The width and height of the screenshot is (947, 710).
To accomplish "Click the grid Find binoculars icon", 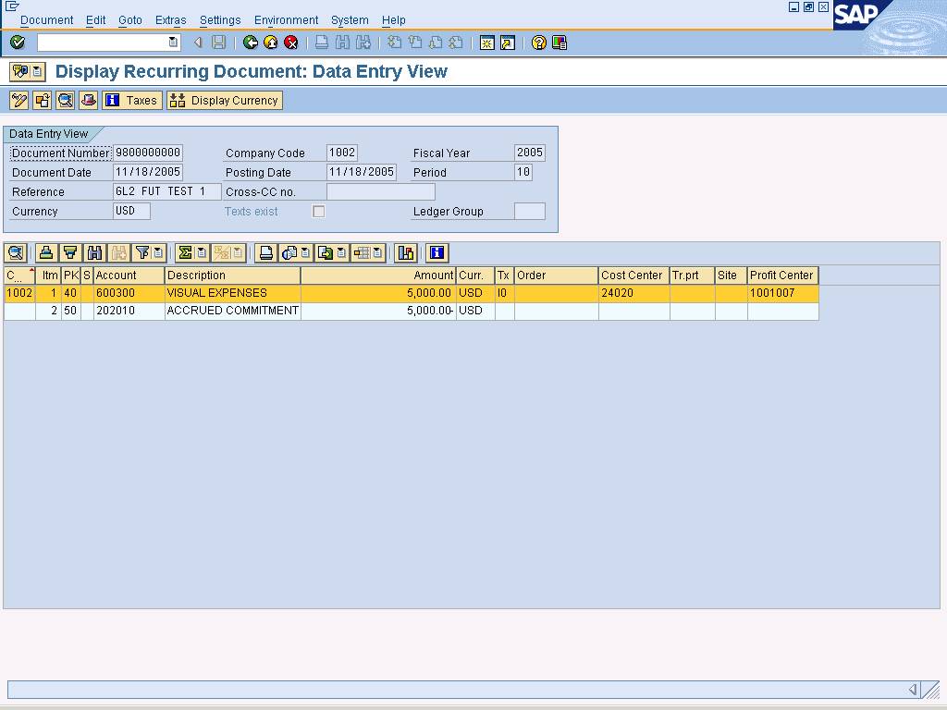I will pos(95,253).
